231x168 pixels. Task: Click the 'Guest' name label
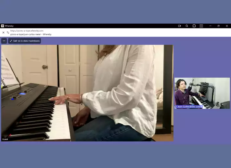pyautogui.click(x=5, y=139)
